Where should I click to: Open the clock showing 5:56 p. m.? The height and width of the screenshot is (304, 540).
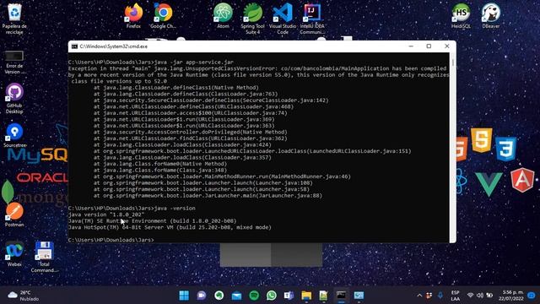pos(512,296)
